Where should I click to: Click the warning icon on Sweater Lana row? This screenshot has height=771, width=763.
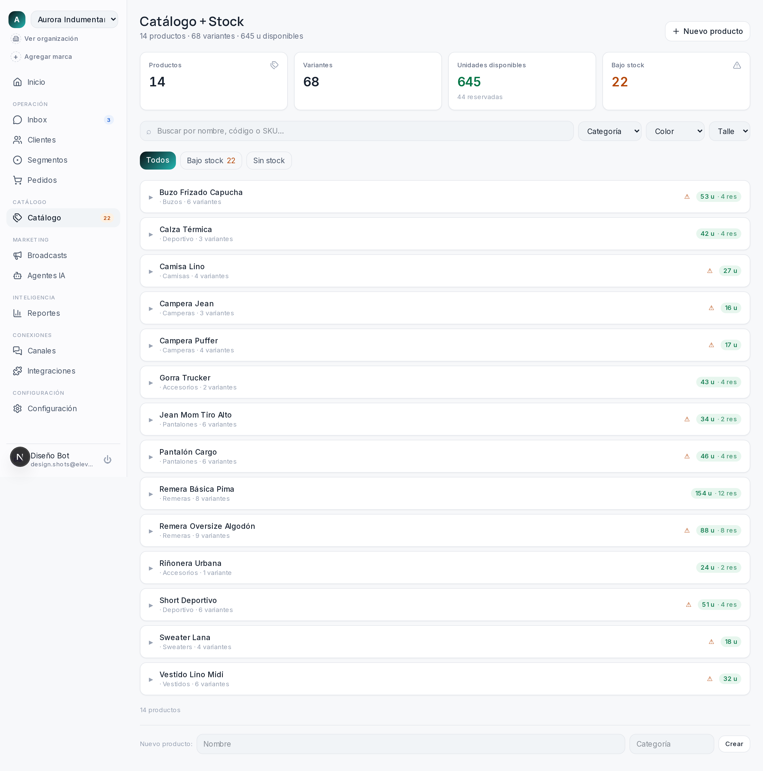(x=711, y=642)
